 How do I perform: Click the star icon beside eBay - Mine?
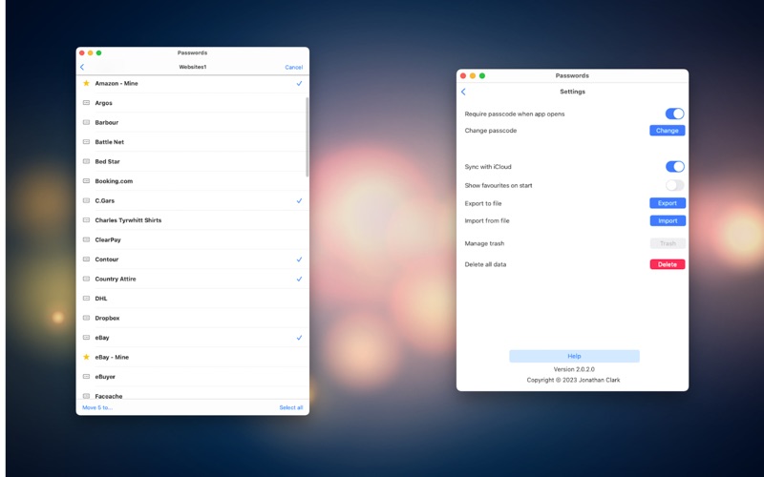coord(86,357)
